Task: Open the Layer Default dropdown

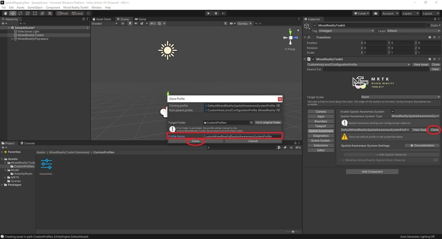Action: tap(413, 31)
